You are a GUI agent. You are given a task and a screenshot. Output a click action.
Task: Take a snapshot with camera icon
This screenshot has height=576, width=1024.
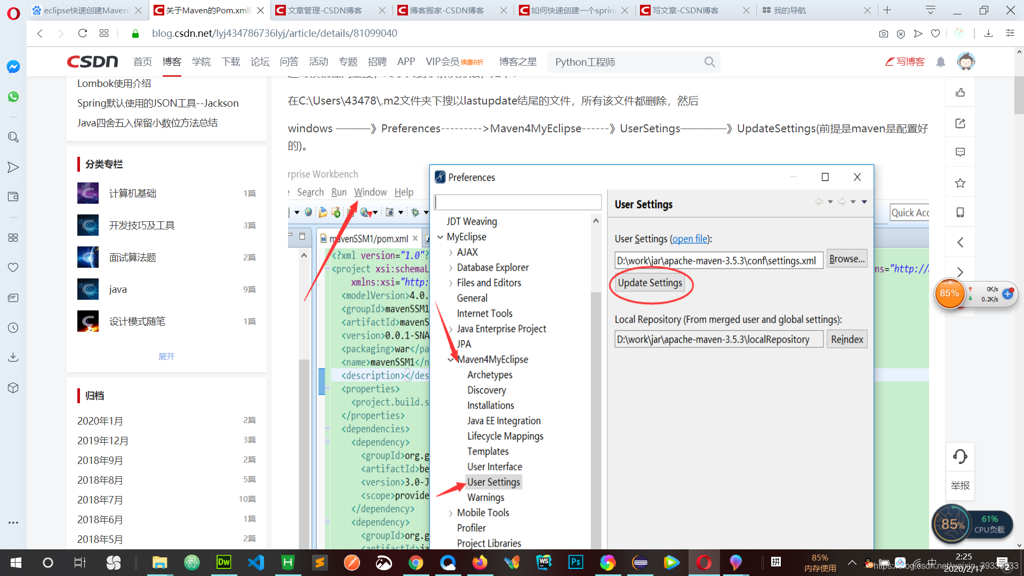pos(884,34)
